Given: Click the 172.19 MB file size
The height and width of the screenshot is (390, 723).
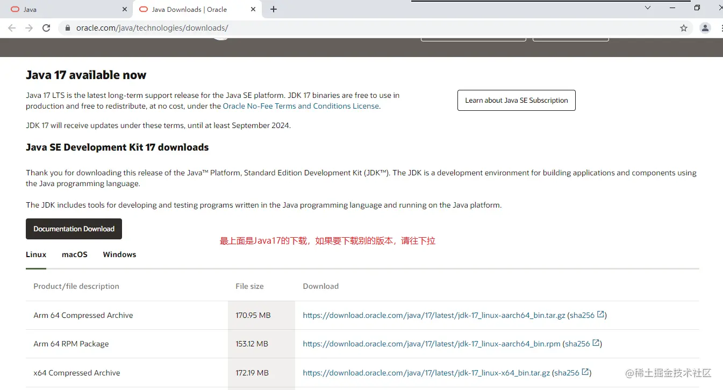Looking at the screenshot, I should [252, 373].
